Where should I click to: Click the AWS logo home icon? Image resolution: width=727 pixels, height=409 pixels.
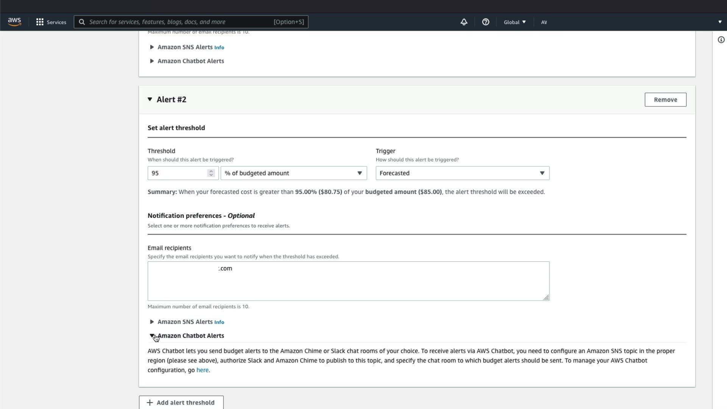pos(14,22)
